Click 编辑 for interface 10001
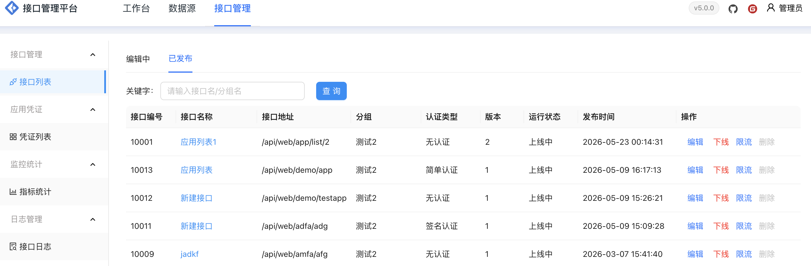The width and height of the screenshot is (811, 266). click(x=695, y=142)
